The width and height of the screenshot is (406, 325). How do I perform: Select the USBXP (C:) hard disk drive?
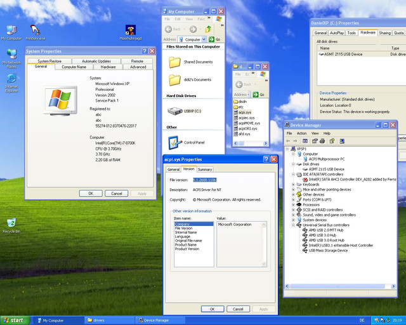tap(185, 111)
